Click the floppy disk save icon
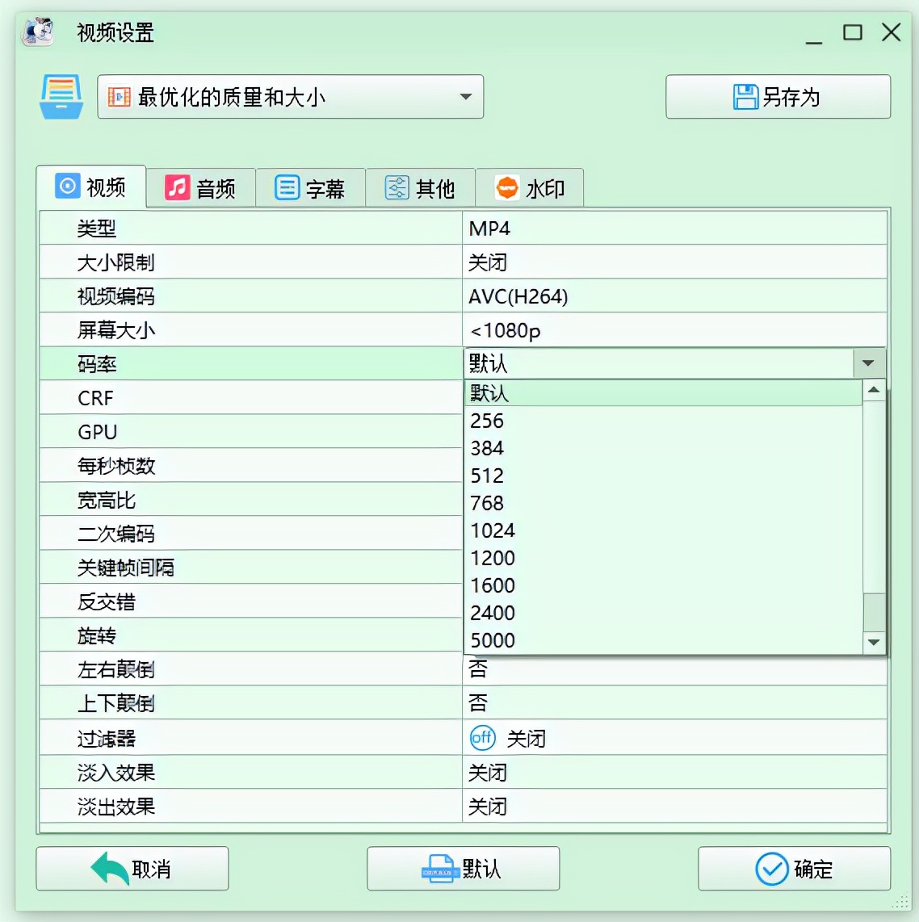This screenshot has height=922, width=919. (x=745, y=96)
